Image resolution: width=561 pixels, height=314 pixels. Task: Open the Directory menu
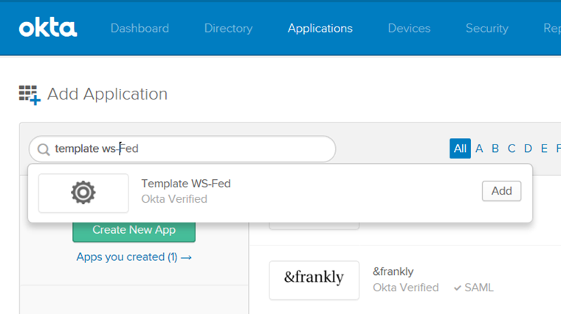pyautogui.click(x=228, y=28)
